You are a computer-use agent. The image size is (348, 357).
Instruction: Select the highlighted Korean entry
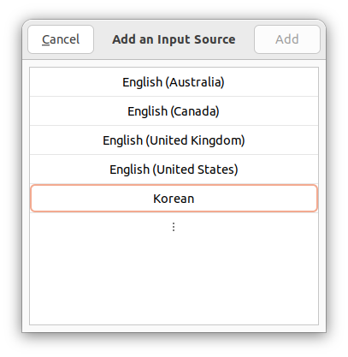[x=174, y=199]
